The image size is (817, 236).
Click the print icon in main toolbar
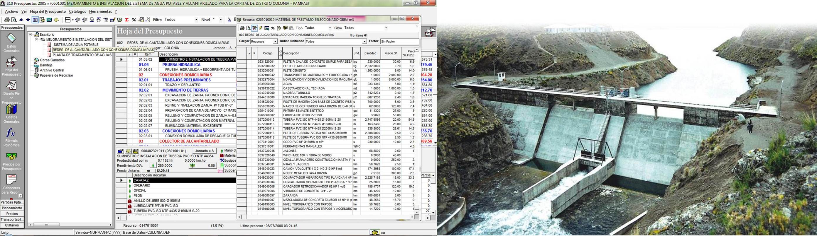tap(7, 20)
